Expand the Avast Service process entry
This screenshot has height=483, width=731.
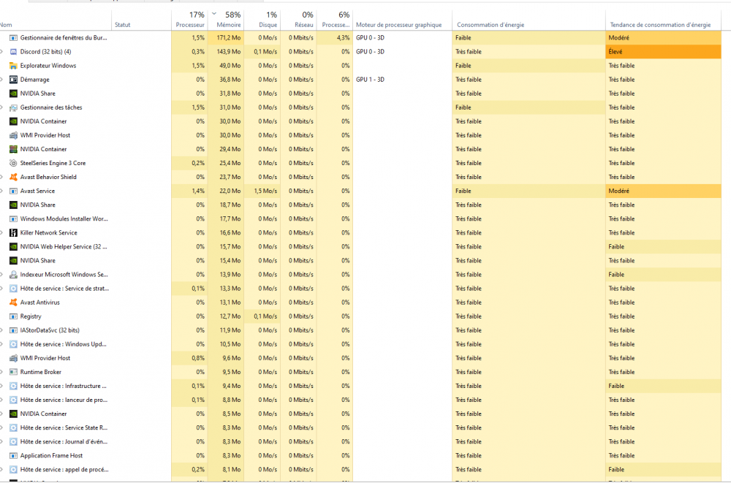point(2,191)
